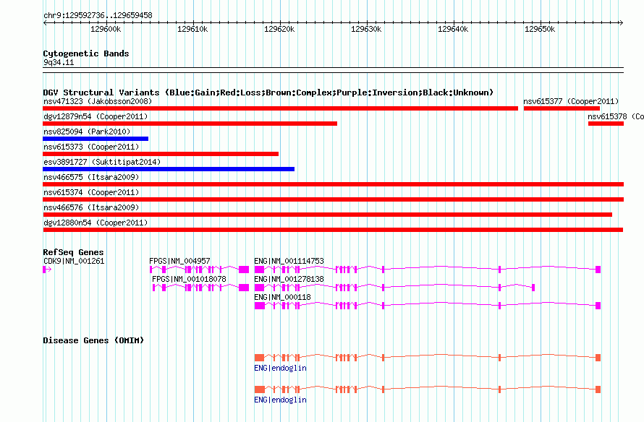Image resolution: width=644 pixels, height=422 pixels.
Task: Click the nsv466576 (Itsara2009) variant label
Action: click(x=91, y=207)
